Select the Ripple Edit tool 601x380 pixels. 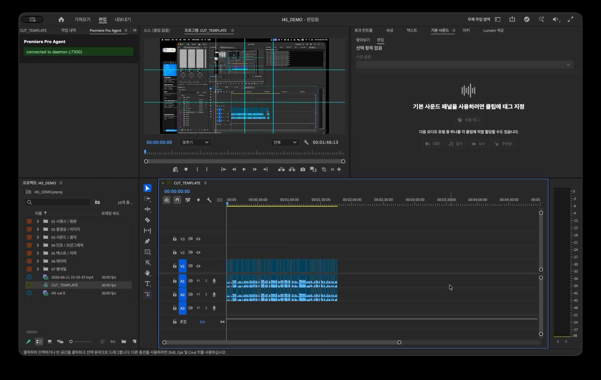[x=147, y=210]
